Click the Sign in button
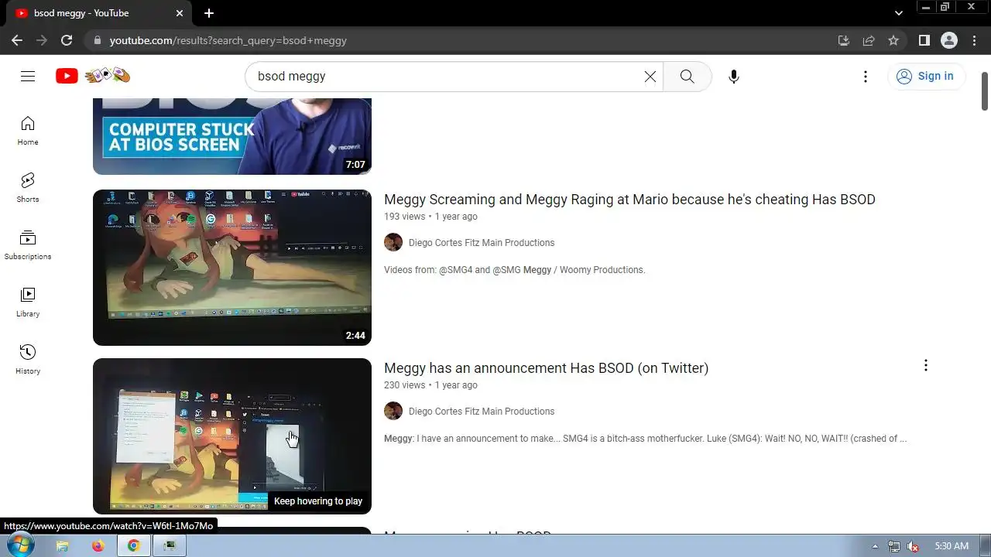991x557 pixels. (925, 77)
